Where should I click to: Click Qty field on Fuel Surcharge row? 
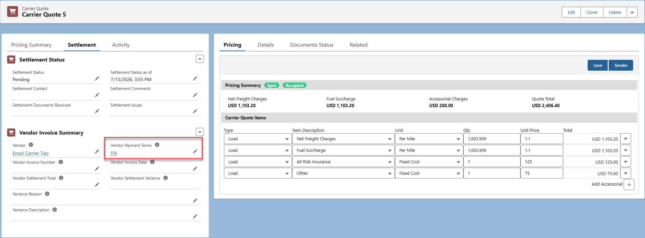tap(492, 150)
